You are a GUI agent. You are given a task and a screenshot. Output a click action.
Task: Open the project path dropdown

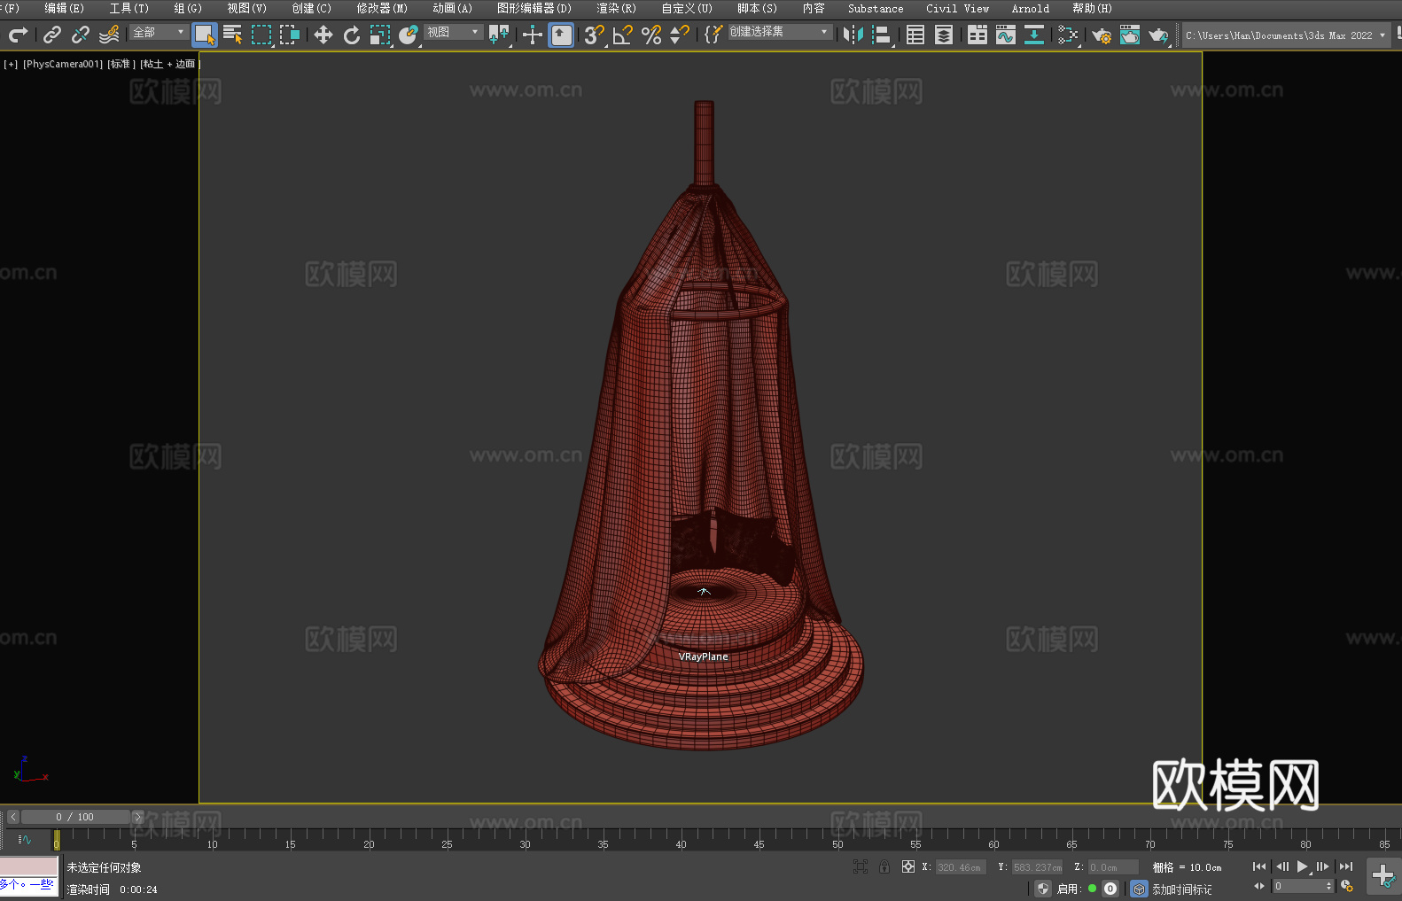1382,35
